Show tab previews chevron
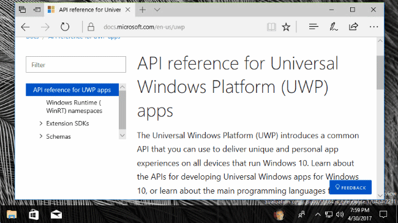 (x=157, y=10)
